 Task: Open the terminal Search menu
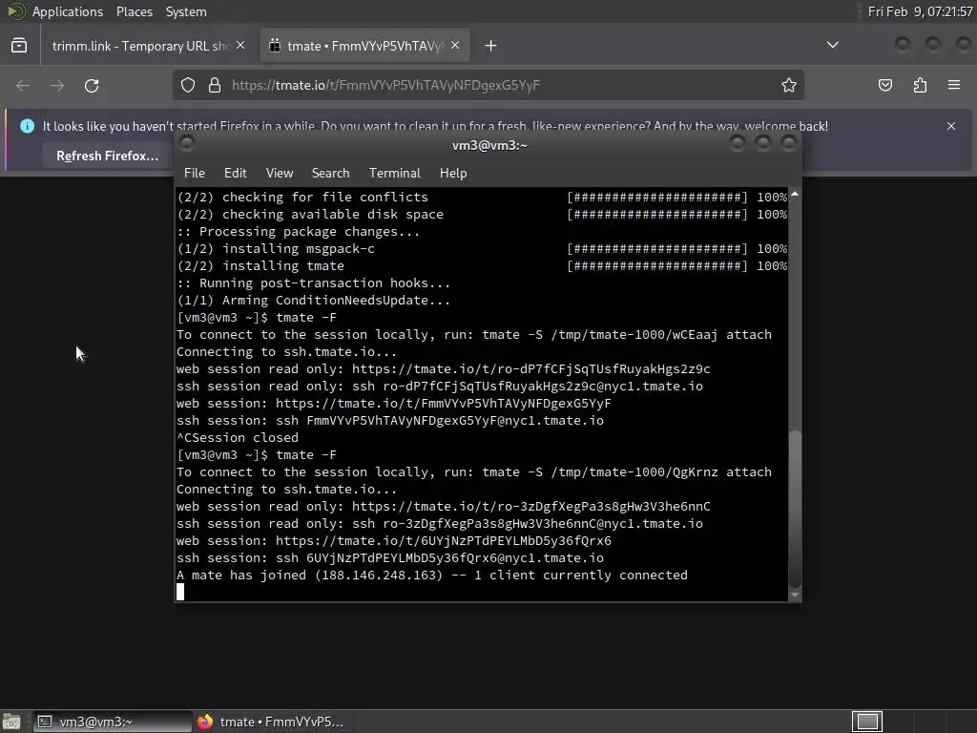[330, 174]
